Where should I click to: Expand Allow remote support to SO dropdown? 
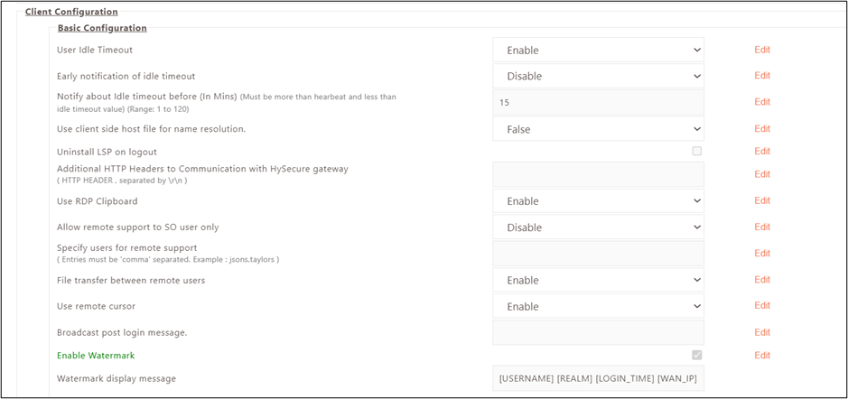(597, 227)
